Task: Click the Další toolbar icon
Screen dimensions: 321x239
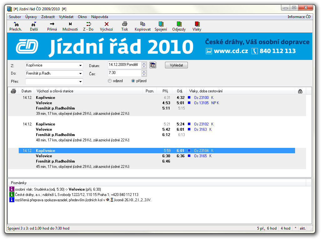Action: tap(34, 24)
